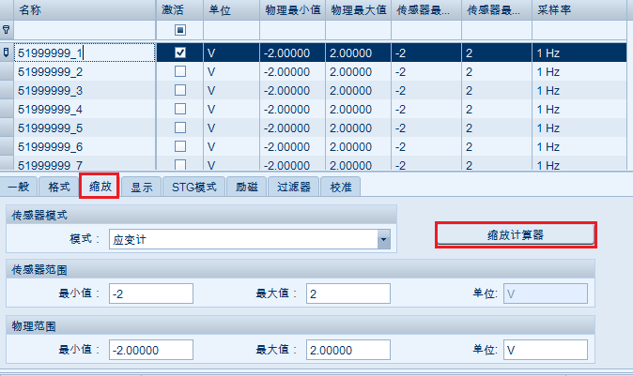Click the row indicator icon beside 51999999_1
This screenshot has width=633, height=376.
[x=6, y=53]
